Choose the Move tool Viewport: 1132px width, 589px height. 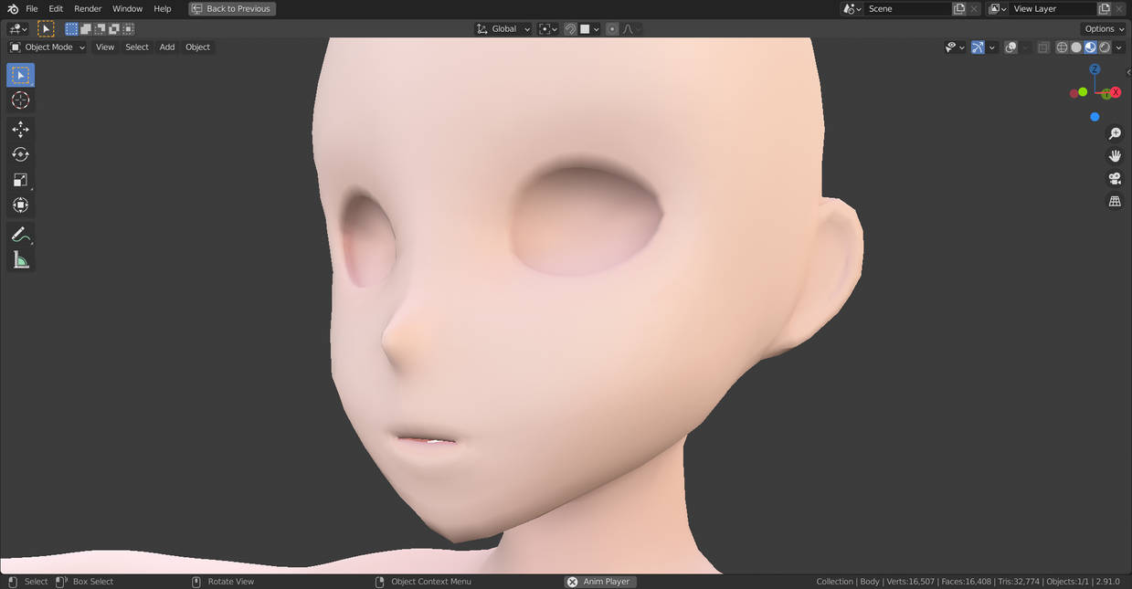click(20, 130)
